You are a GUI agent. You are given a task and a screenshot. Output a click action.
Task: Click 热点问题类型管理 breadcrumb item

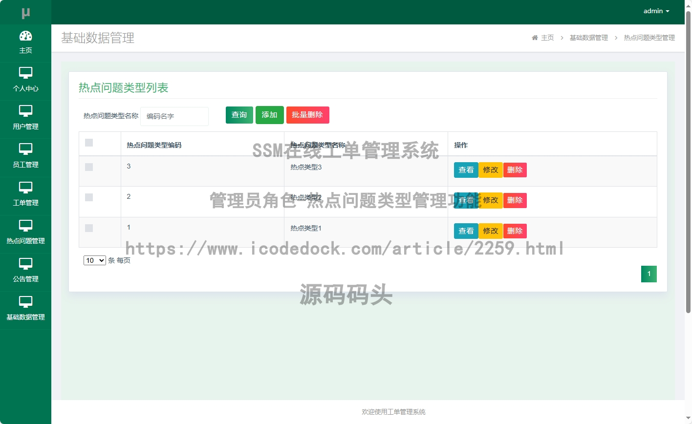point(649,38)
